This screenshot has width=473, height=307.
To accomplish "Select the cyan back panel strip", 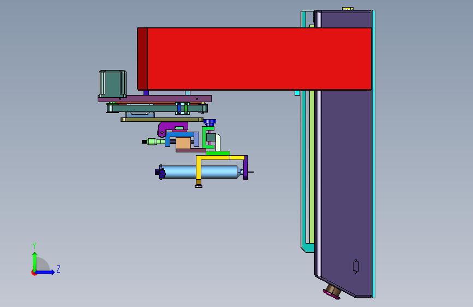I will click(x=374, y=154).
